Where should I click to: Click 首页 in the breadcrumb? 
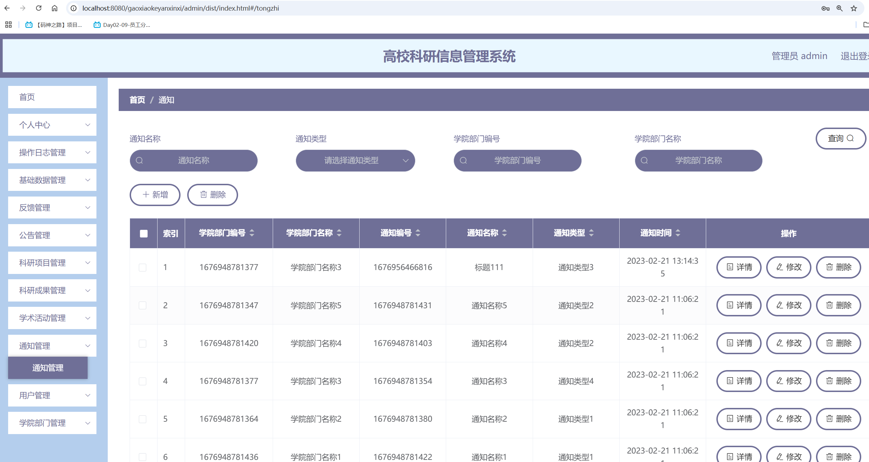tap(137, 100)
